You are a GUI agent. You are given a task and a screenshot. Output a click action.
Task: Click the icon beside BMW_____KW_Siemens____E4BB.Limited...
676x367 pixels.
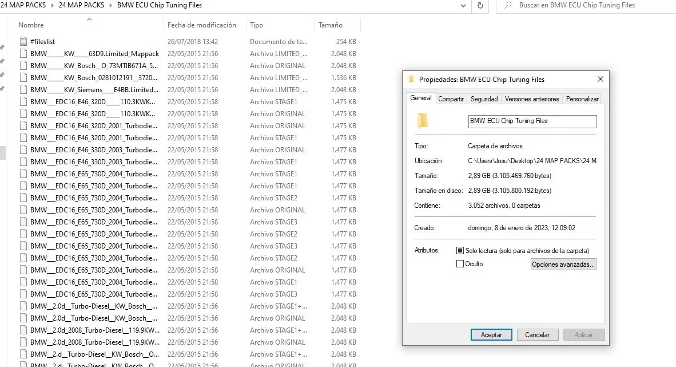(x=23, y=90)
